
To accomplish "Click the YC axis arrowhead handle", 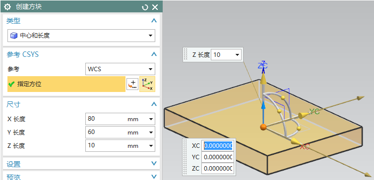I will pos(304,115).
